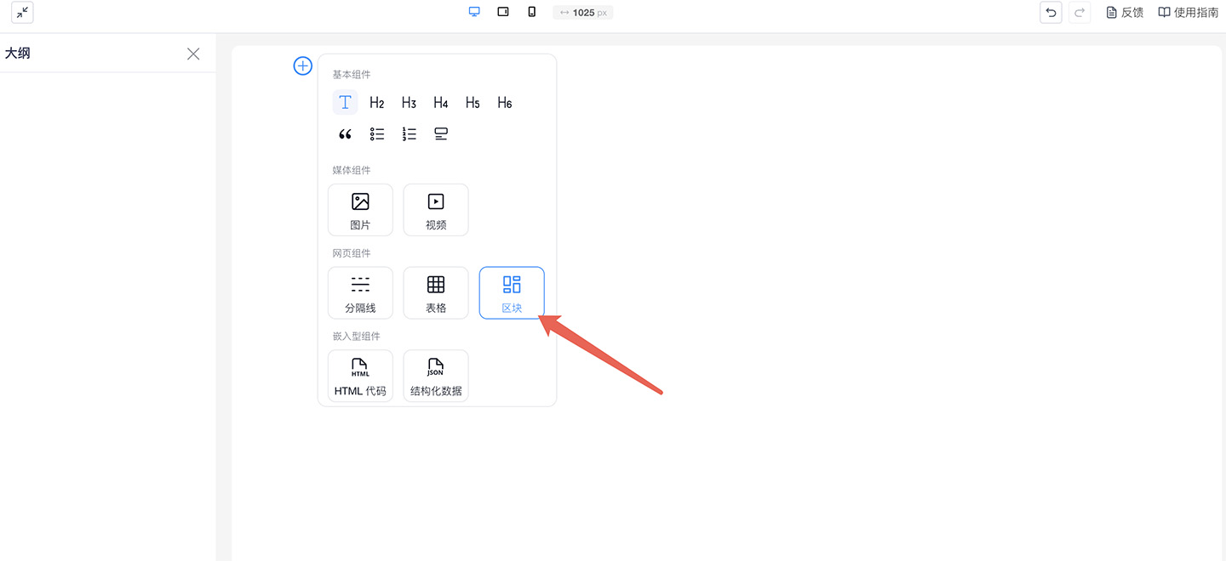The width and height of the screenshot is (1226, 561).
Task: Insert an H6 heading
Action: pyautogui.click(x=505, y=103)
